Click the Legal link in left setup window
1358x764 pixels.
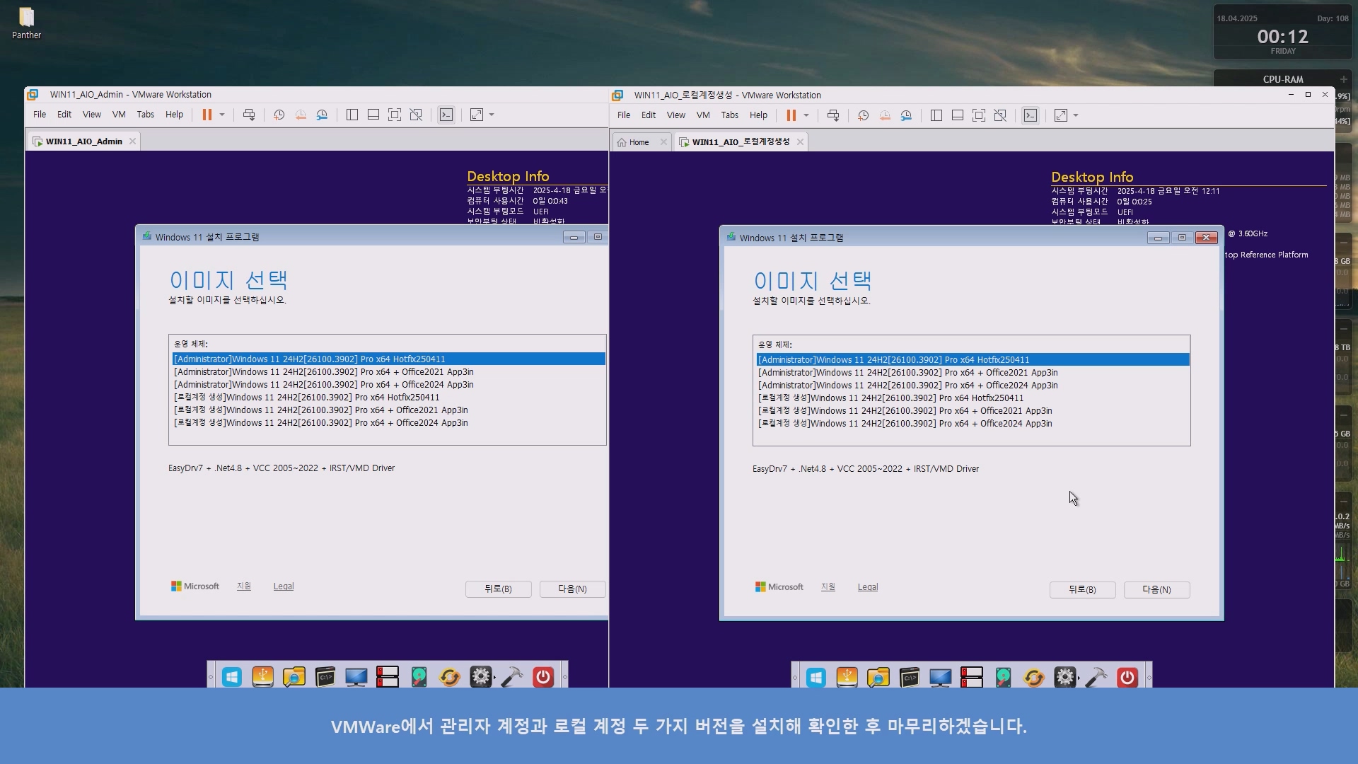(283, 586)
